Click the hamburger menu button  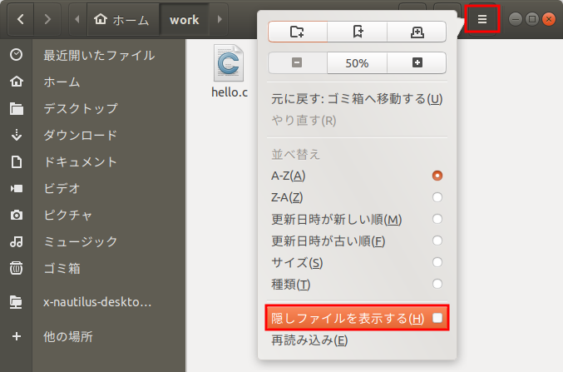(x=482, y=18)
